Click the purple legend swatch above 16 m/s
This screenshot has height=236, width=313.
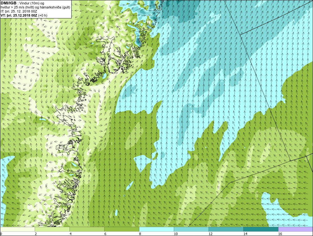coord(295,229)
